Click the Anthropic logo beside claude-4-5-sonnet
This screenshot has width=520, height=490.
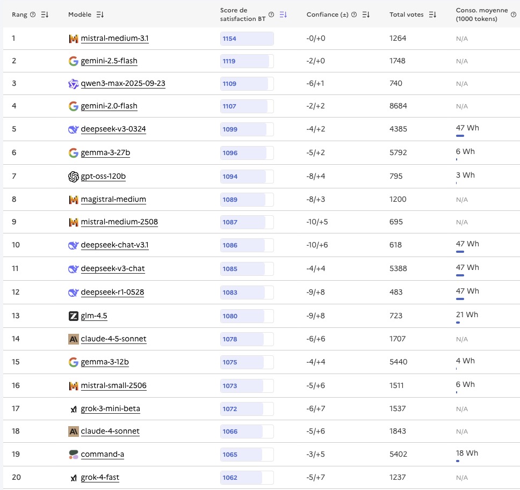coord(74,339)
